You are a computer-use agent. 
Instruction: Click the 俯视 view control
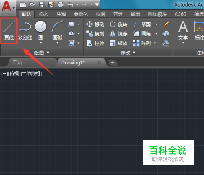14,74
